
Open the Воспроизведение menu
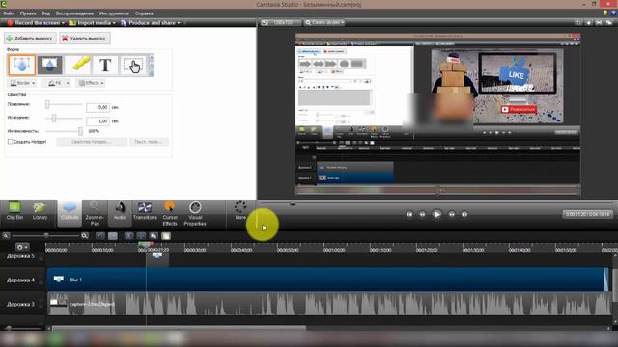[74, 13]
